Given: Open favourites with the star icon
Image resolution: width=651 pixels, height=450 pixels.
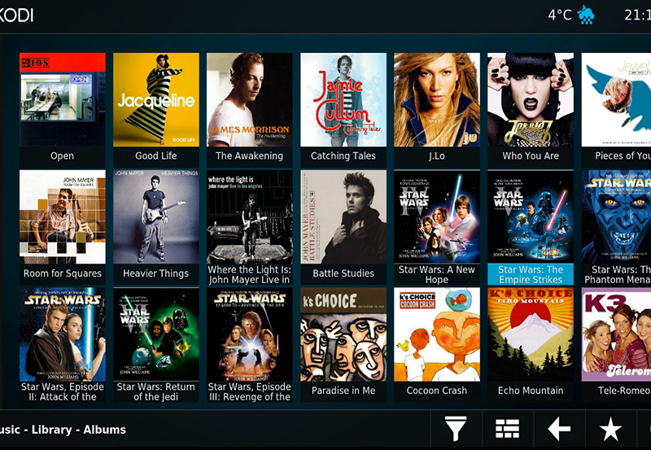Looking at the screenshot, I should click(x=610, y=429).
